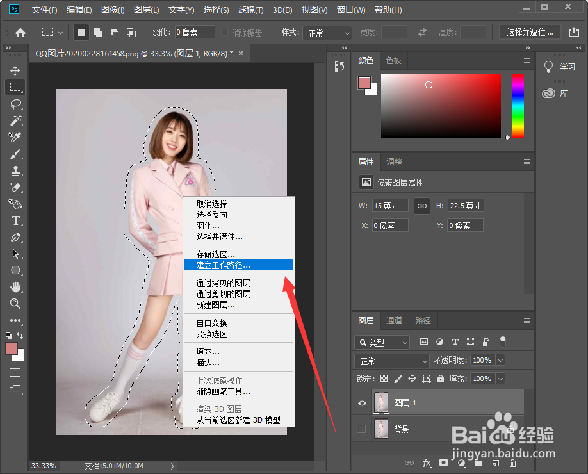Select the Move tool
The width and height of the screenshot is (588, 474).
15,69
